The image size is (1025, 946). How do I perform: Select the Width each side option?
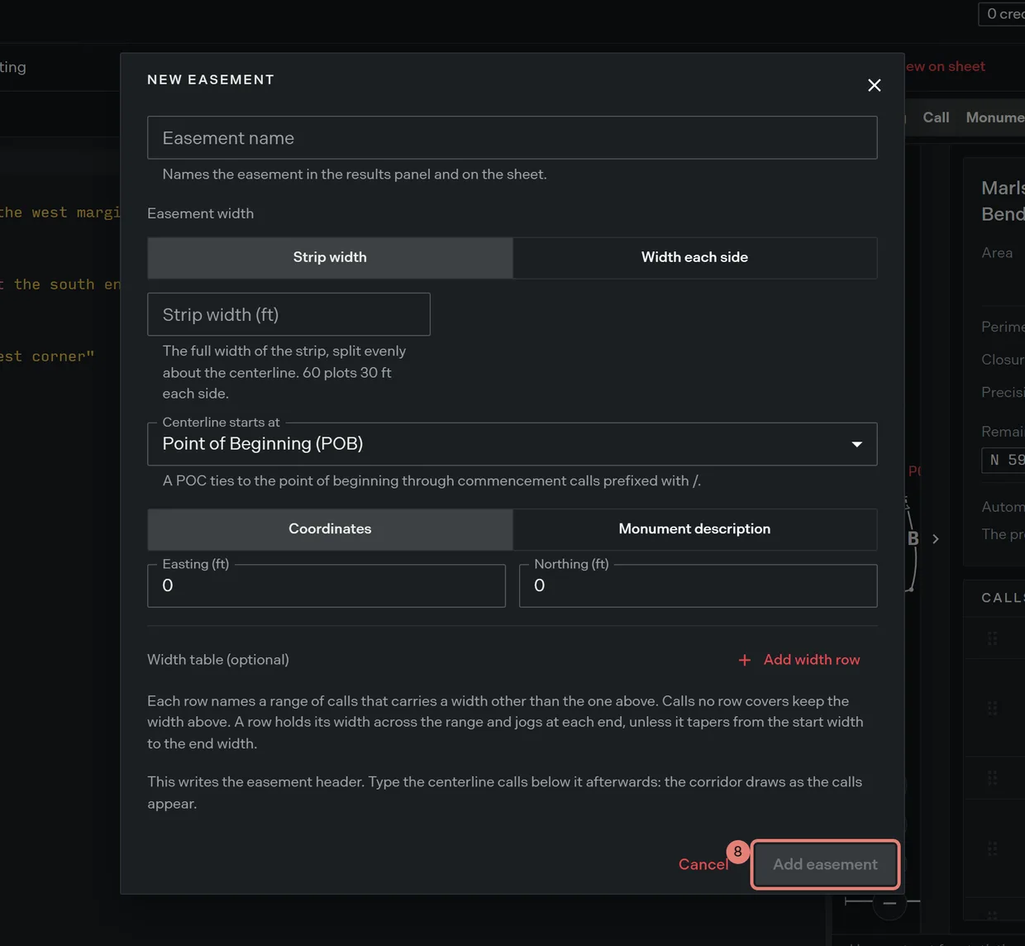694,257
